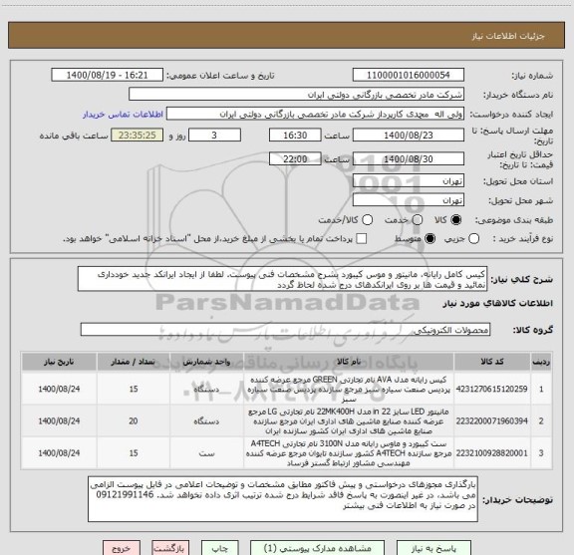Select the کالا/خدمت radio button
This screenshot has width=574, height=555.
(x=367, y=220)
